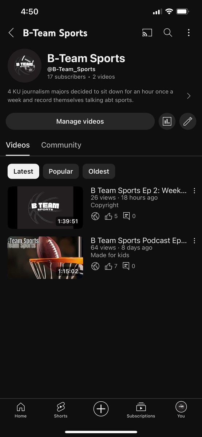Edit channel with the pencil icon
202x437 pixels.
coord(188,121)
